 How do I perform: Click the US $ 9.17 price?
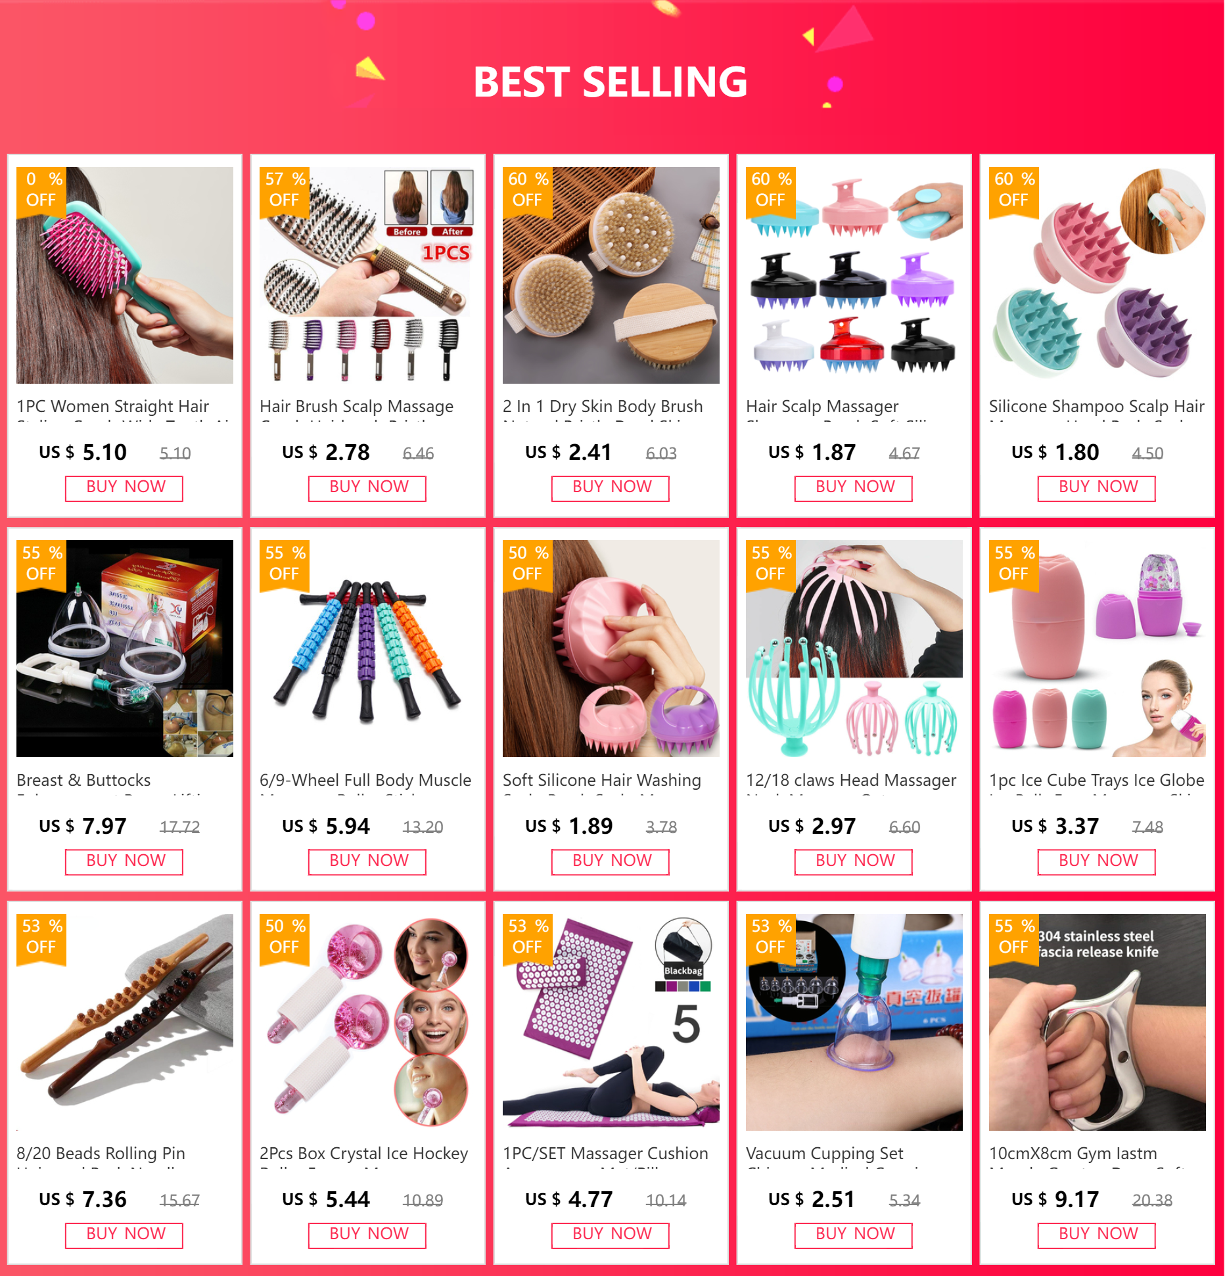1055,1199
